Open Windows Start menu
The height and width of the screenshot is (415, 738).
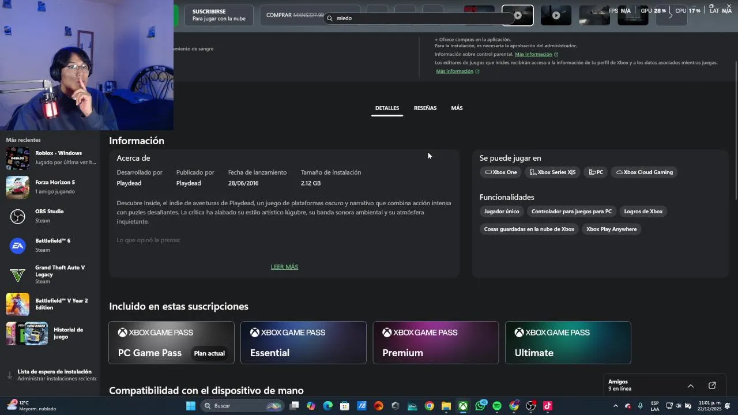190,406
